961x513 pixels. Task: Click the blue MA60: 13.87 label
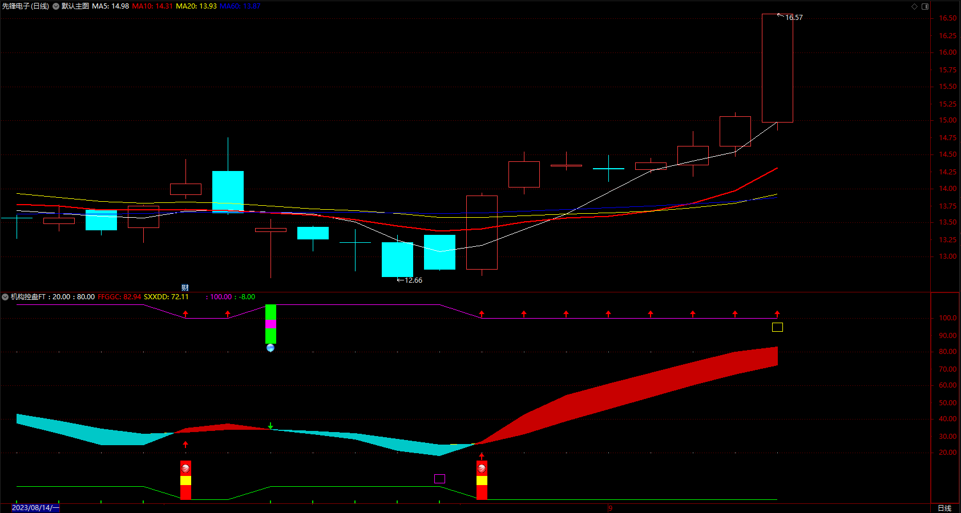tap(240, 6)
